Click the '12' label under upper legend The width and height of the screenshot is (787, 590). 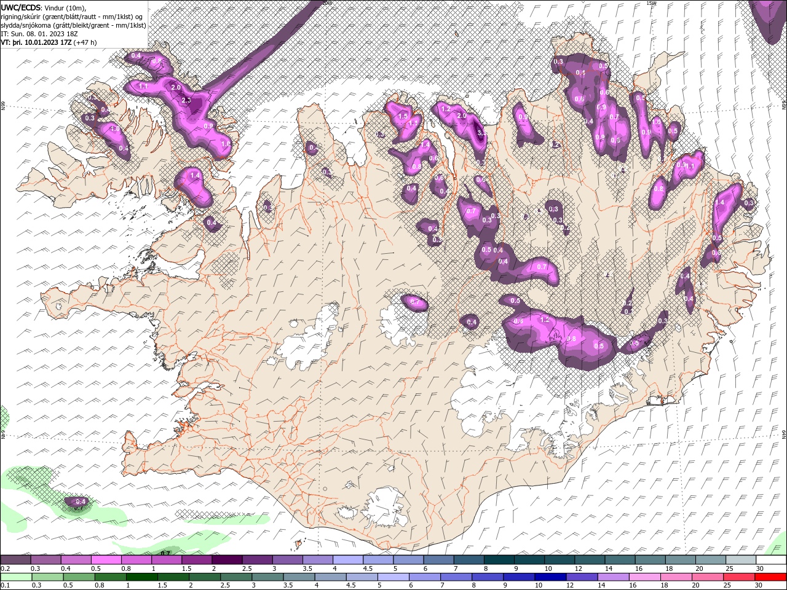click(x=579, y=568)
